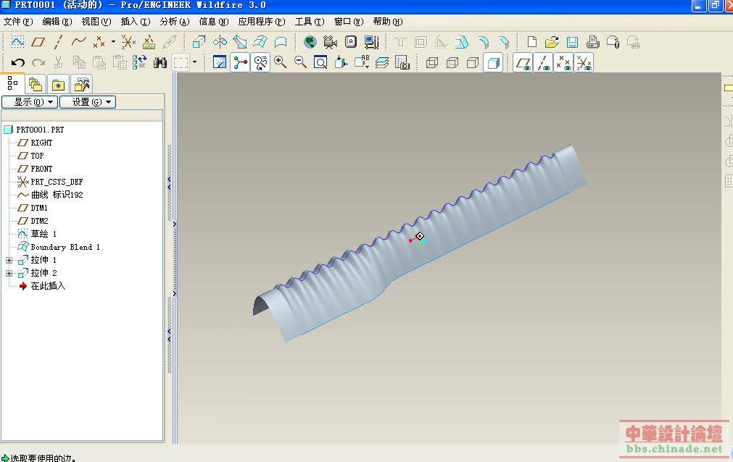Toggle datum planes visibility
Screen dimensions: 733x462
pyautogui.click(x=523, y=62)
